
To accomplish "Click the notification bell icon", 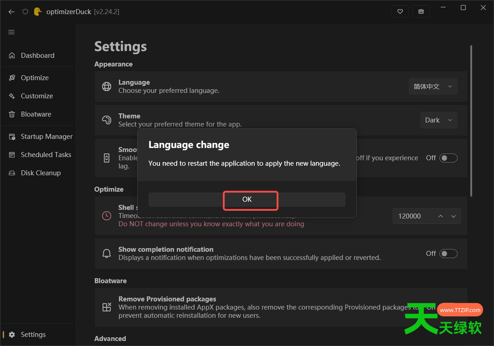I will point(107,254).
